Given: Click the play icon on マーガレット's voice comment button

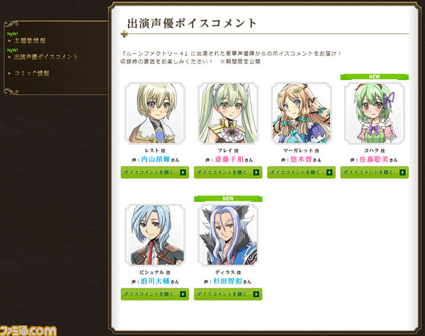Looking at the screenshot, I should coord(329,172).
